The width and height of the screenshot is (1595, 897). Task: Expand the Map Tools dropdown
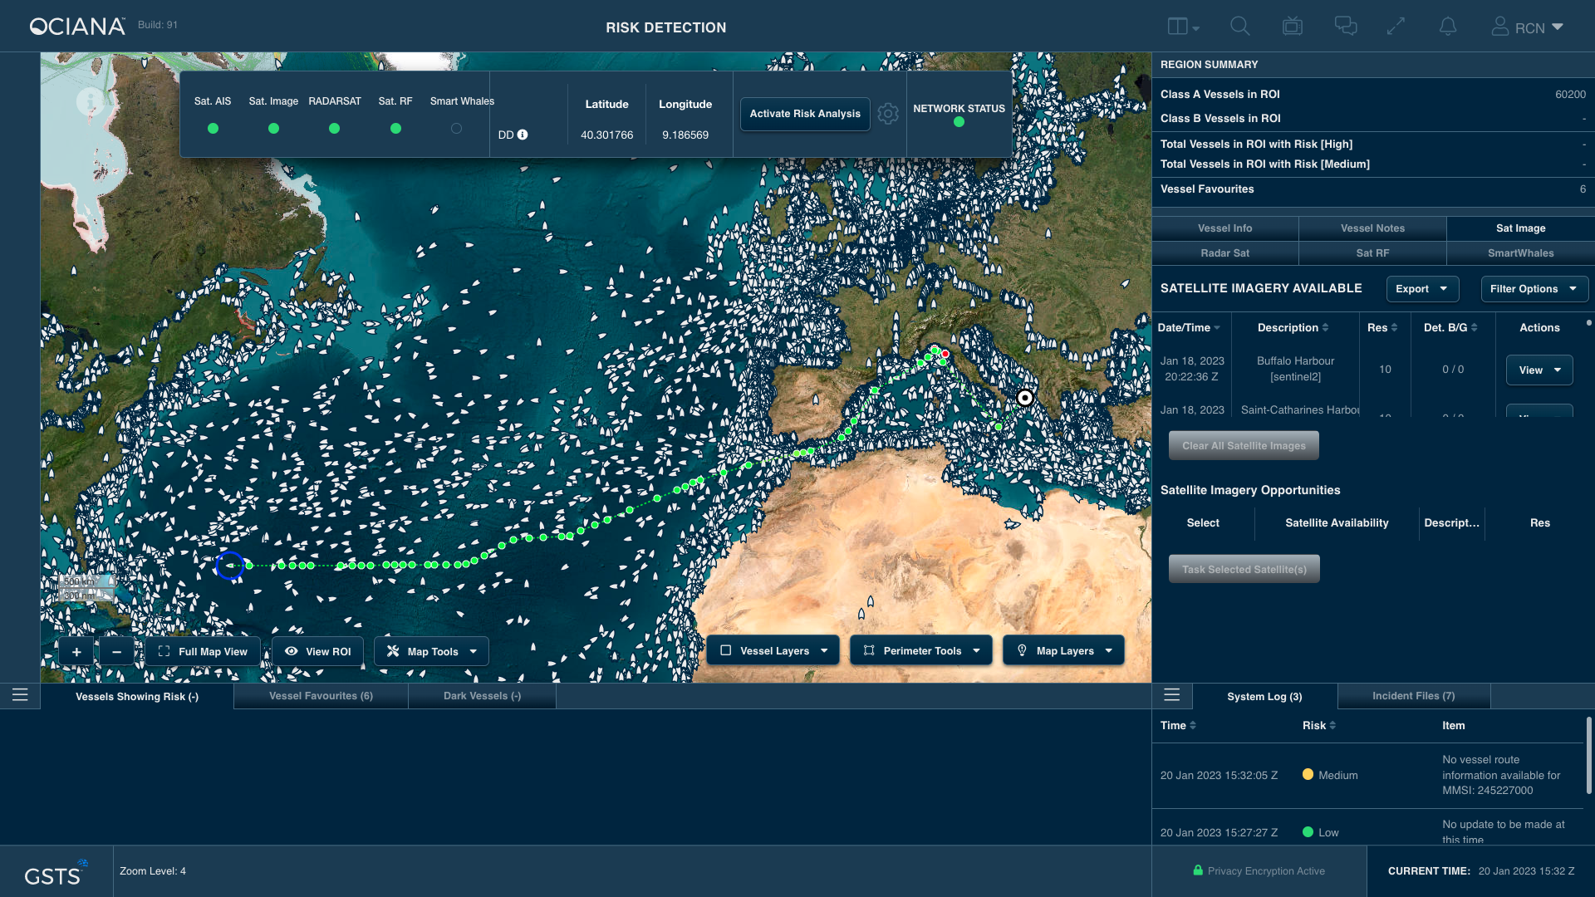coord(431,652)
